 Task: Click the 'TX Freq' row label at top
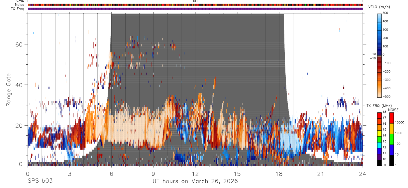click(18, 9)
